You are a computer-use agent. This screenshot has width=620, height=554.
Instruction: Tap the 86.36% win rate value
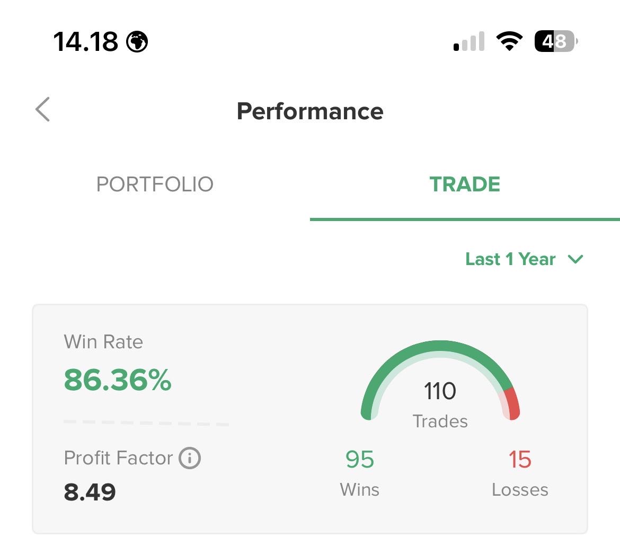point(118,380)
